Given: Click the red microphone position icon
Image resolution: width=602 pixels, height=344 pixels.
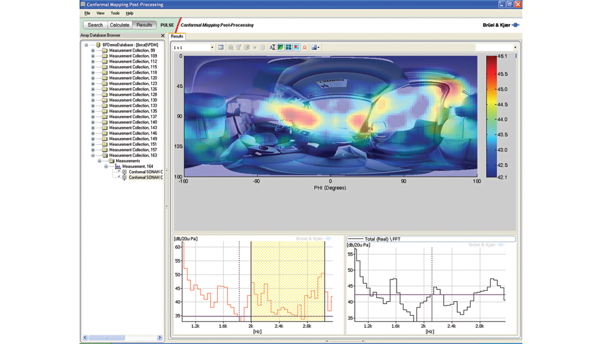Looking at the screenshot, I should coord(305,47).
